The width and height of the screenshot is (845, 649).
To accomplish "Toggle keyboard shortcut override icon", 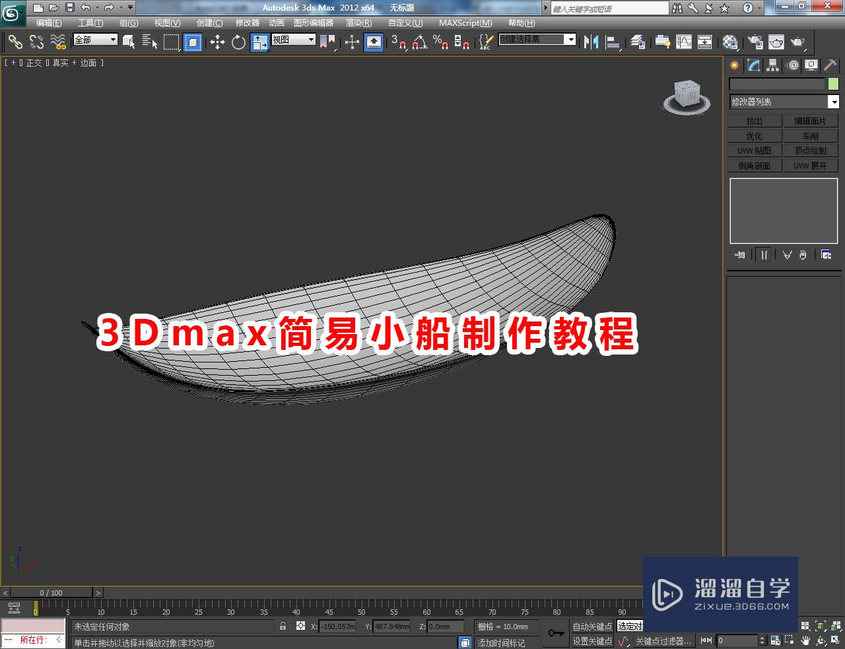I will (374, 42).
